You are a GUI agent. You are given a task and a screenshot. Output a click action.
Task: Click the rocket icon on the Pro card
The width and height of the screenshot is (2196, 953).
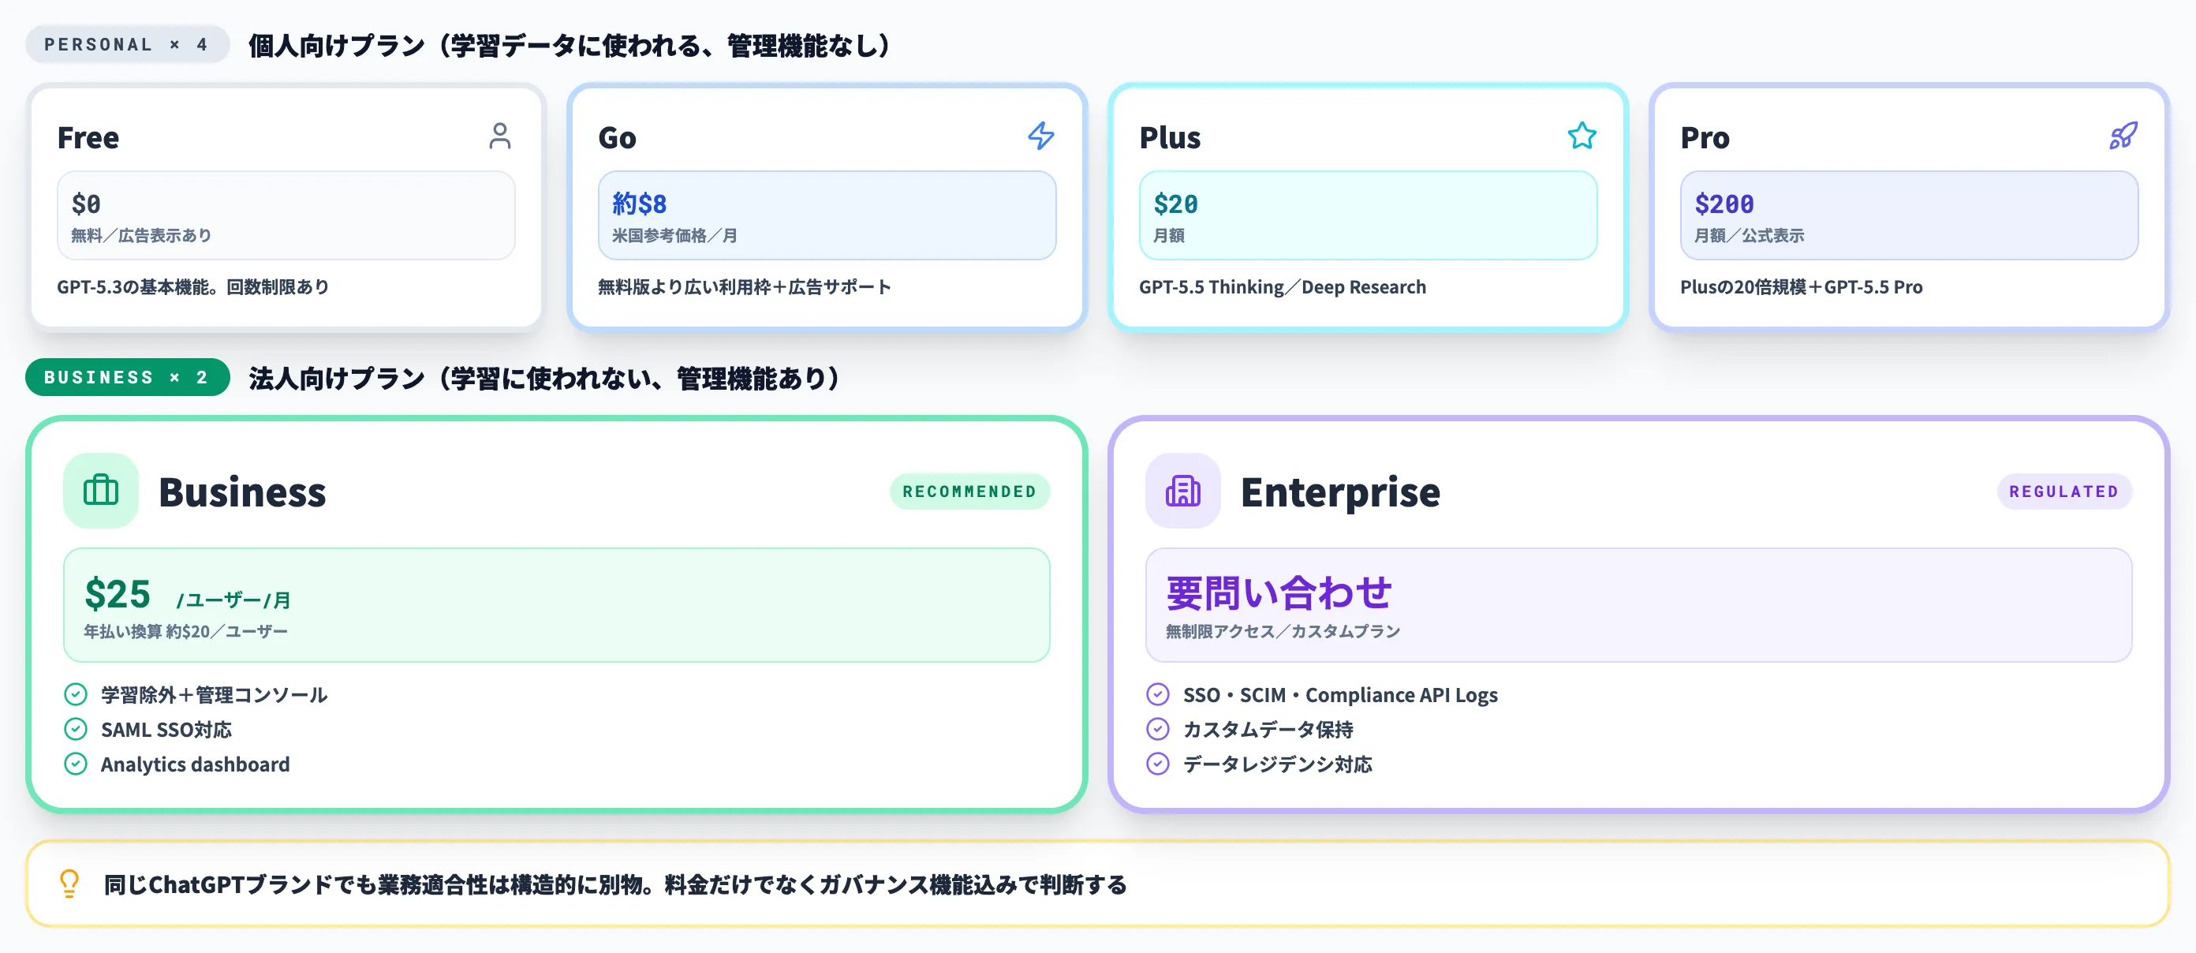(x=2123, y=136)
